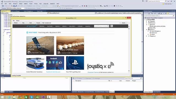176x99 pixels.
Task: Expand Properties node in Solution Explorer
Action: tap(147, 21)
